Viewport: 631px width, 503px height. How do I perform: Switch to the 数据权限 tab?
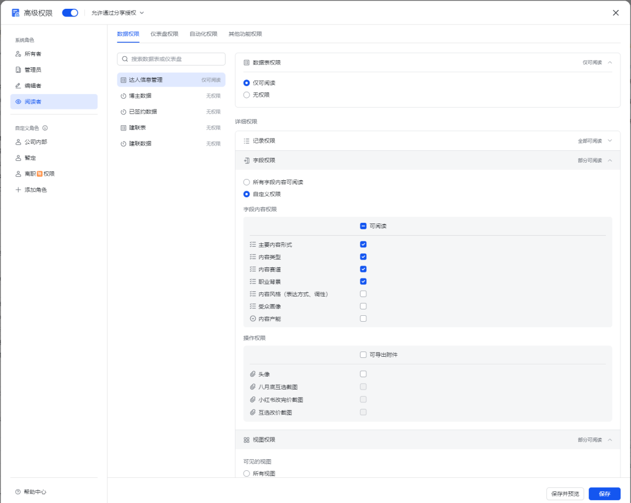coord(128,34)
